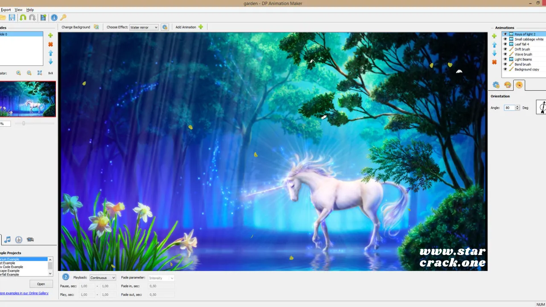This screenshot has width=546, height=307.
Task: Move animation down in Animations panel
Action: pyautogui.click(x=494, y=53)
